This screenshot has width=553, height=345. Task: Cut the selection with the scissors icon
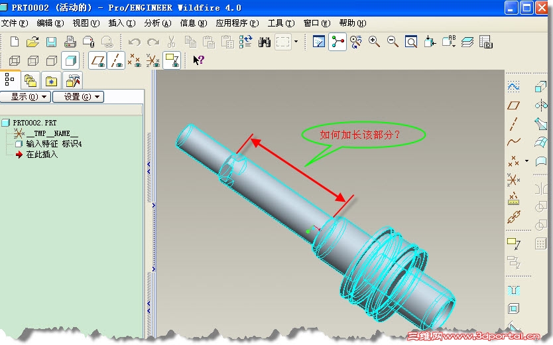(171, 42)
